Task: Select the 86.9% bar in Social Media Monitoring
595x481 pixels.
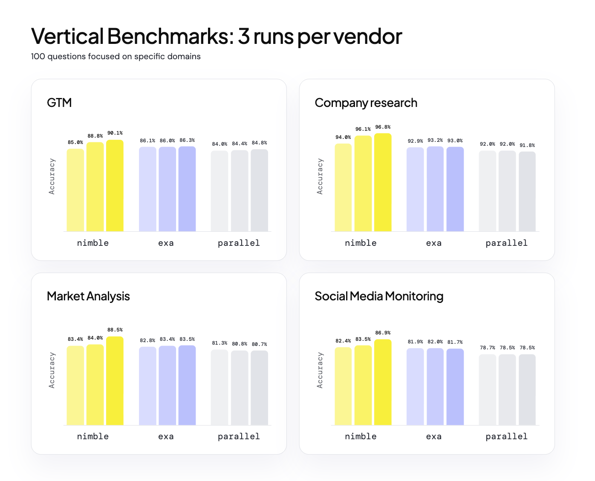Action: 383,382
